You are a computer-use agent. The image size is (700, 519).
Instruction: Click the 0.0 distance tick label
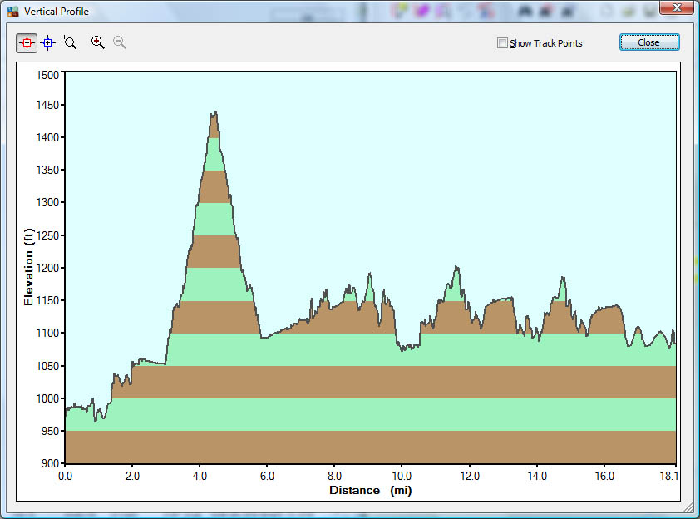point(65,477)
